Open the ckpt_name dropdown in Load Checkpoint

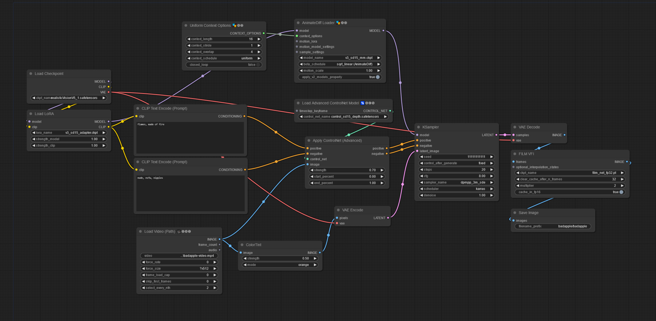(x=69, y=98)
